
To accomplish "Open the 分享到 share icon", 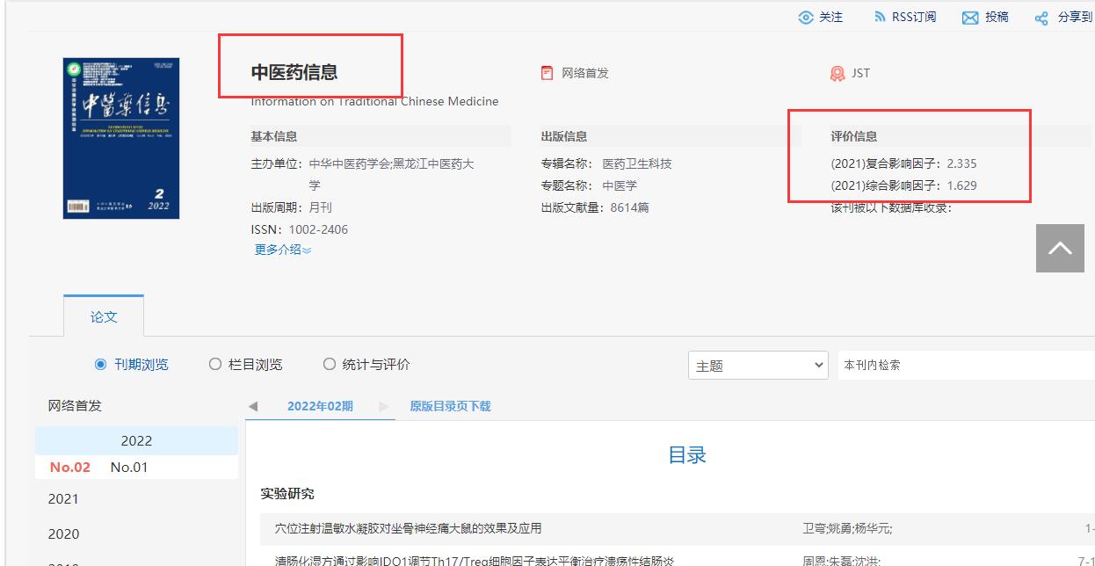I will click(1041, 16).
